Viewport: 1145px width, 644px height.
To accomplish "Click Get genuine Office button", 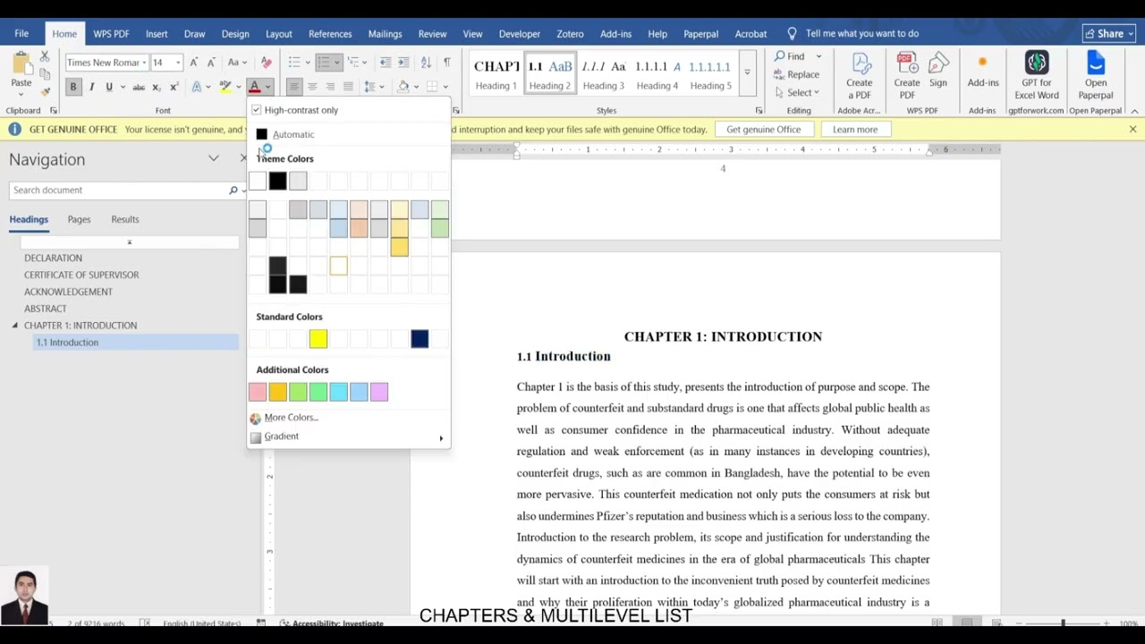I will click(763, 130).
